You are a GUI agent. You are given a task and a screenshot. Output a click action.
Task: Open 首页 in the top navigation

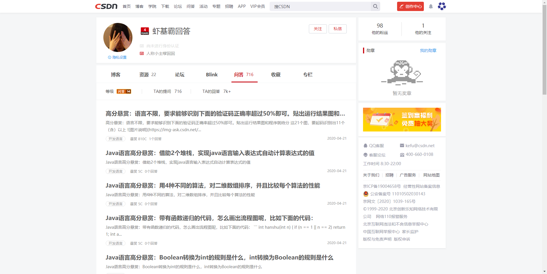point(127,6)
